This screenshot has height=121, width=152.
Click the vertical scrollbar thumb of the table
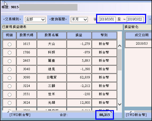[x=120, y=60]
